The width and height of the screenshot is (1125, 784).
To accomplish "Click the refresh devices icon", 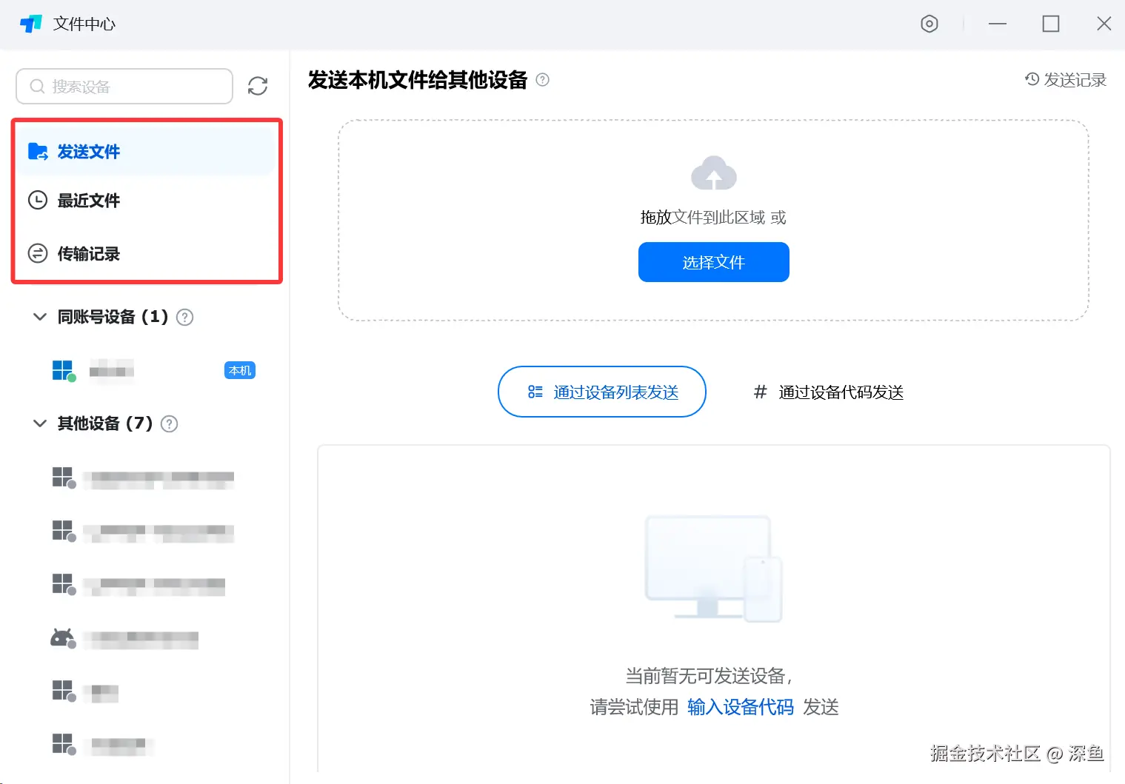I will pos(258,86).
